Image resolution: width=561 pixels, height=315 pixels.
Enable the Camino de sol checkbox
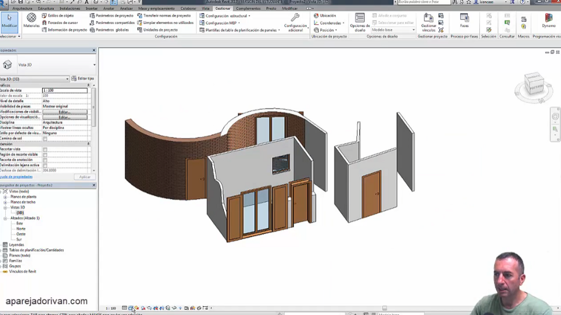coord(45,139)
